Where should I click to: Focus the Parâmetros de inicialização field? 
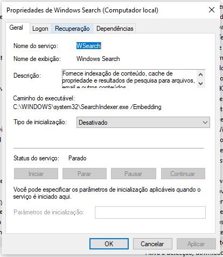click(x=150, y=212)
